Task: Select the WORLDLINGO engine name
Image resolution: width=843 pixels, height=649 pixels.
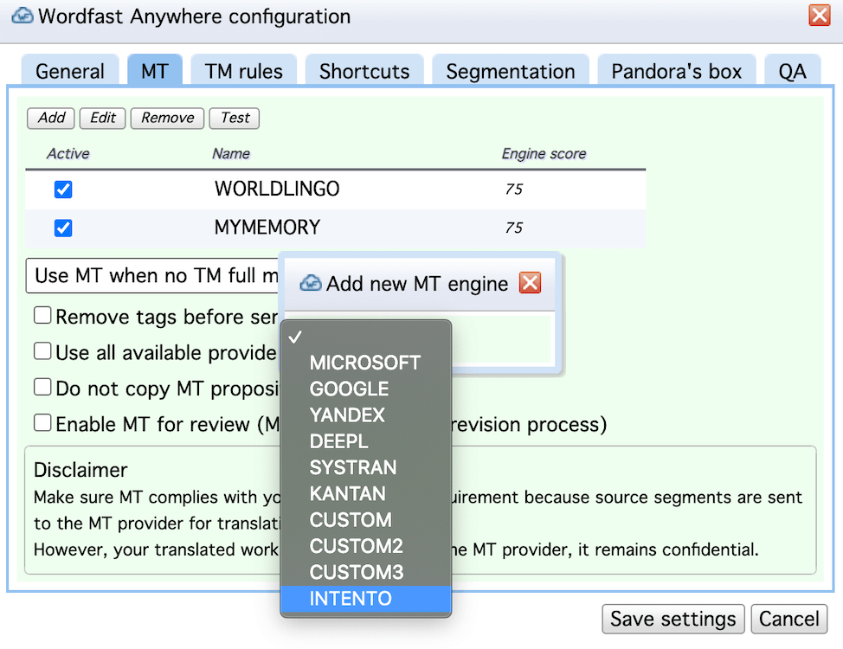Action: click(x=277, y=189)
